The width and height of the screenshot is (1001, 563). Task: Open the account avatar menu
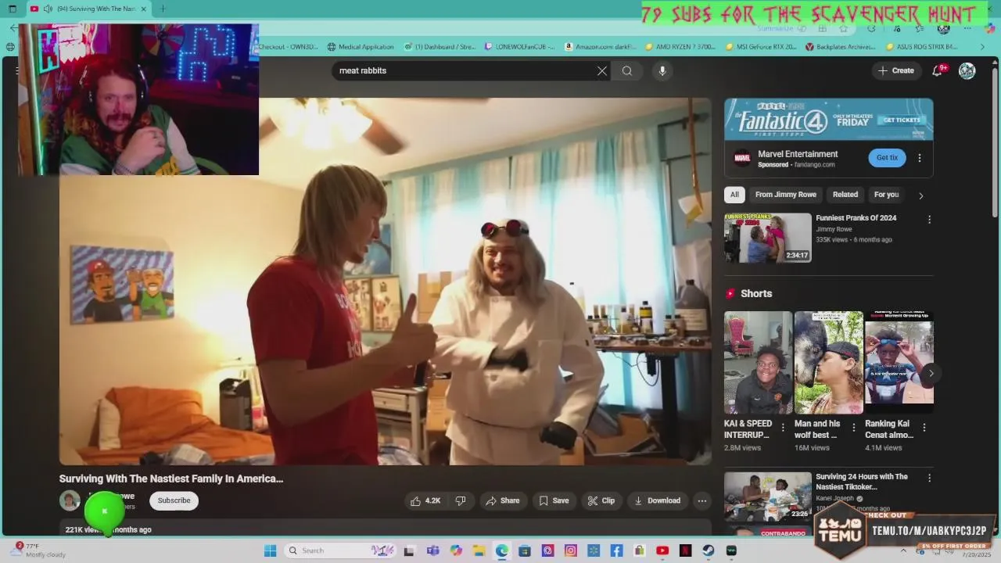pyautogui.click(x=967, y=70)
